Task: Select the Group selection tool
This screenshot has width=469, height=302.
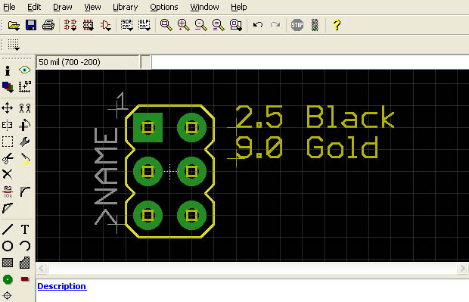Action: 8,142
